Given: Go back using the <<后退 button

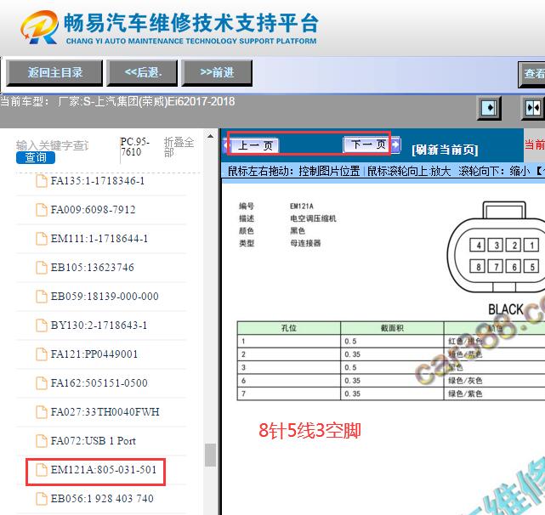Looking at the screenshot, I should click(x=142, y=73).
